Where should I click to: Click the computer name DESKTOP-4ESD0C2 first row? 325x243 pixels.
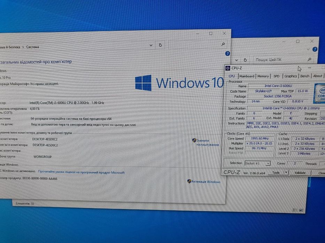pyautogui.click(x=45, y=139)
